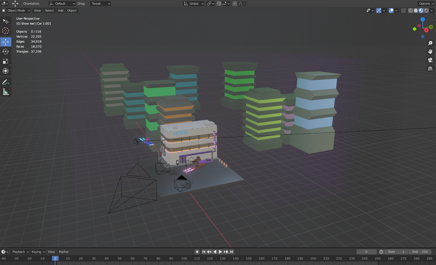Select the Measure tool
The image size is (436, 265).
pos(6,92)
